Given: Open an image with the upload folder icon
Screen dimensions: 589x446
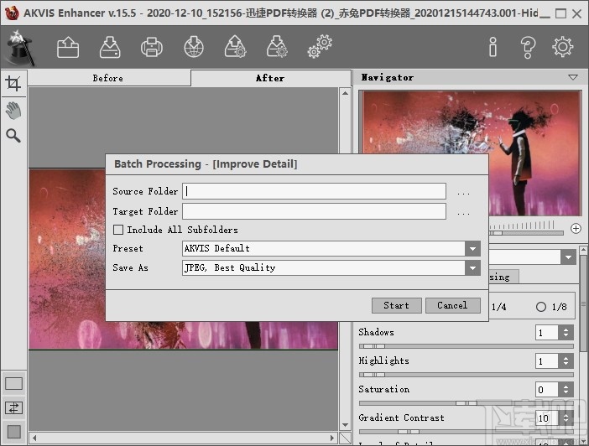Looking at the screenshot, I should (68, 47).
